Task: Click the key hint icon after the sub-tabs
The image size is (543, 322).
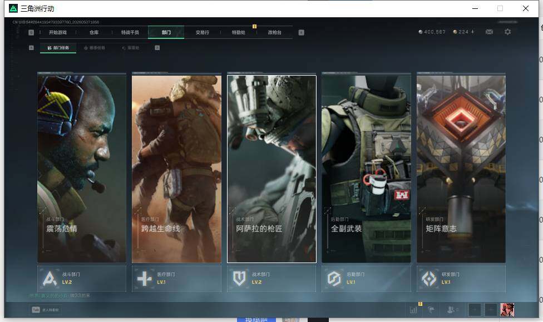Action: 157,48
